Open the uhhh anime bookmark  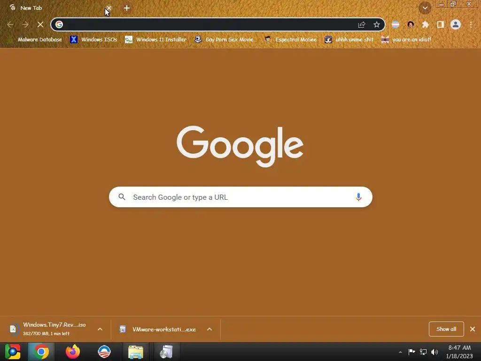coord(349,39)
